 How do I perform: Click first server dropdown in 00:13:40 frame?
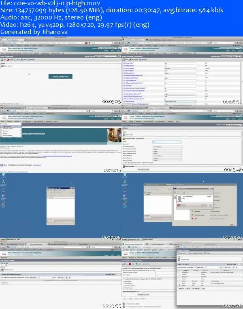click(167, 149)
